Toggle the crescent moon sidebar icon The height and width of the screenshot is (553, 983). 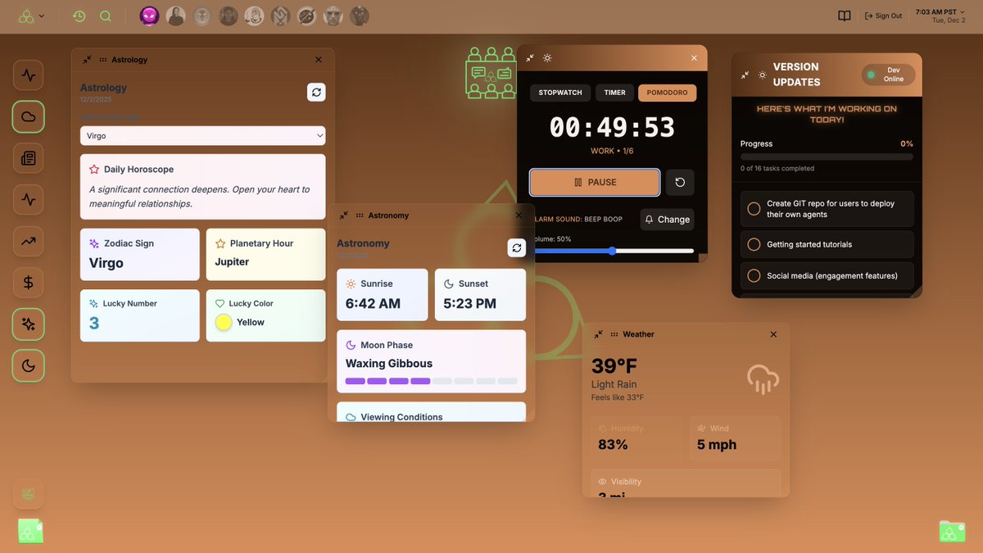[x=29, y=365]
